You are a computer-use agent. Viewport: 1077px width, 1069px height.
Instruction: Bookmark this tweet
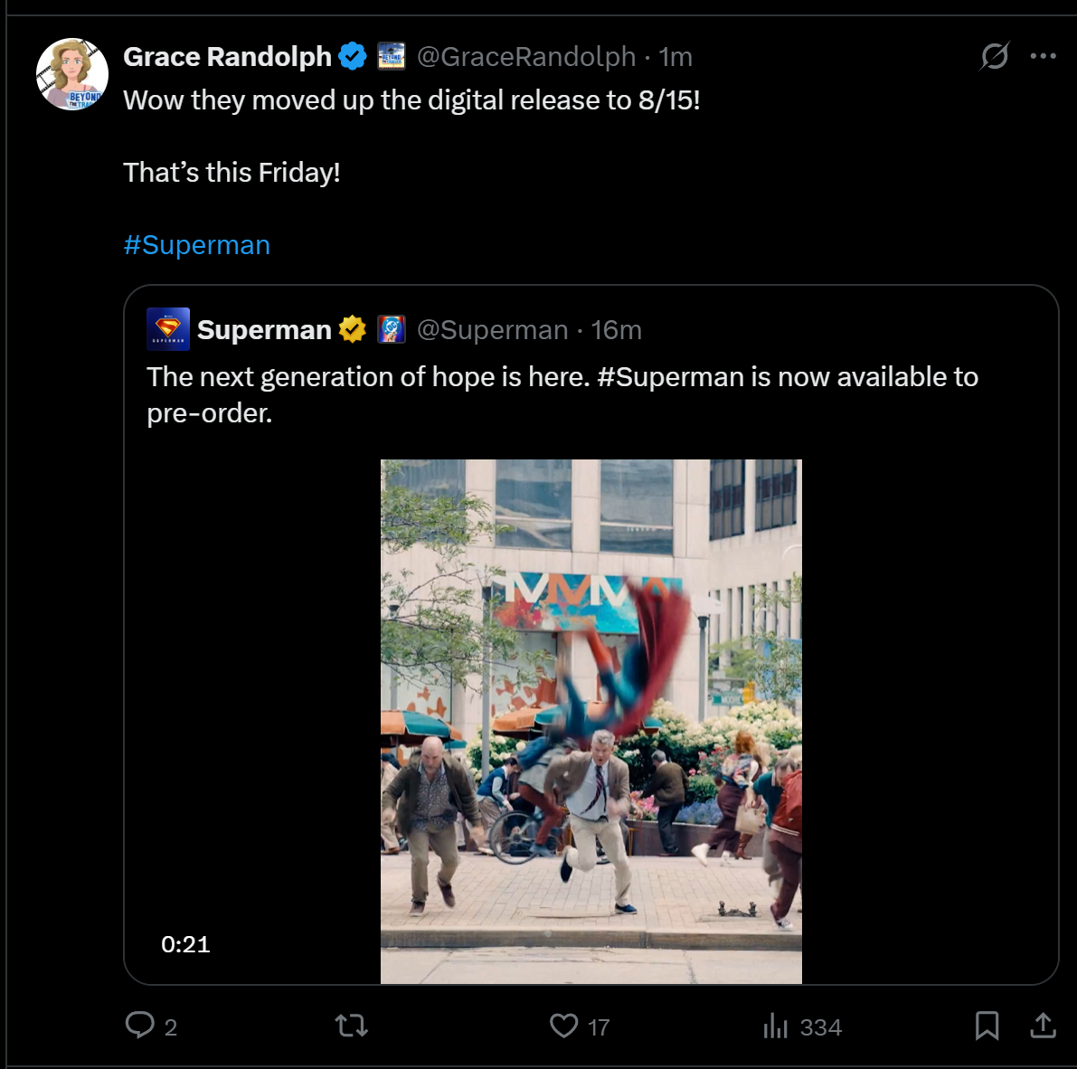(x=987, y=1026)
